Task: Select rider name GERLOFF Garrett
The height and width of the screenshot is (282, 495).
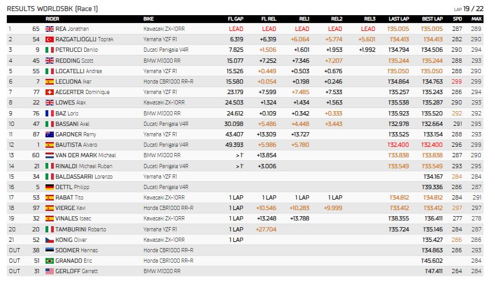Action: (x=76, y=271)
